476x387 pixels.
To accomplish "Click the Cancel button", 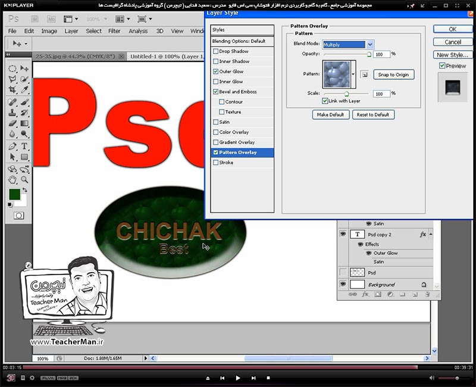I will click(x=453, y=42).
